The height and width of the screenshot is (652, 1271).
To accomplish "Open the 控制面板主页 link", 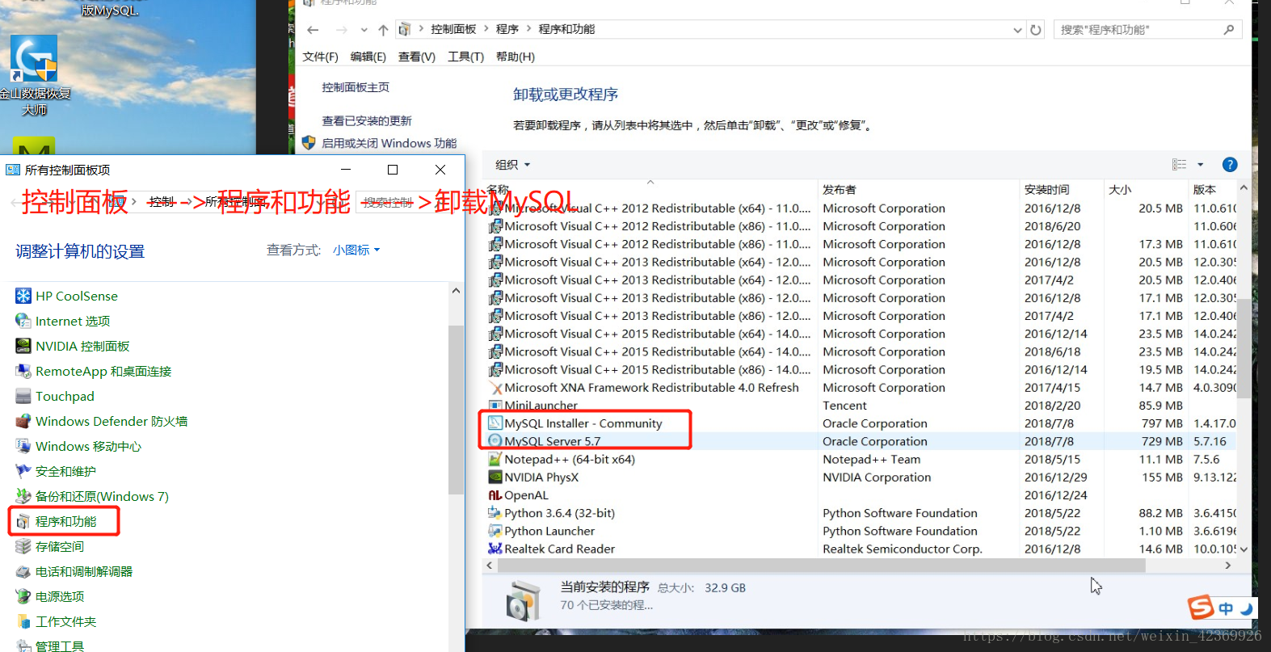I will [x=356, y=87].
